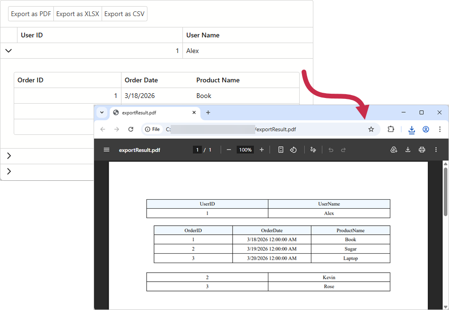The image size is (449, 310).
Task: Zoom in on the PDF
Action: pos(261,150)
